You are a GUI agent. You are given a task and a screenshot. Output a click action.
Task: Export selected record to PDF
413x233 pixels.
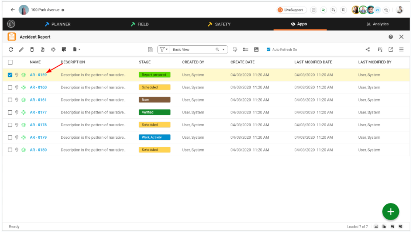click(42, 50)
